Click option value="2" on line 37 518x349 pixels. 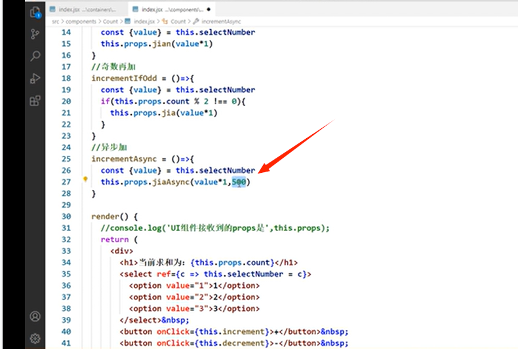coord(194,297)
